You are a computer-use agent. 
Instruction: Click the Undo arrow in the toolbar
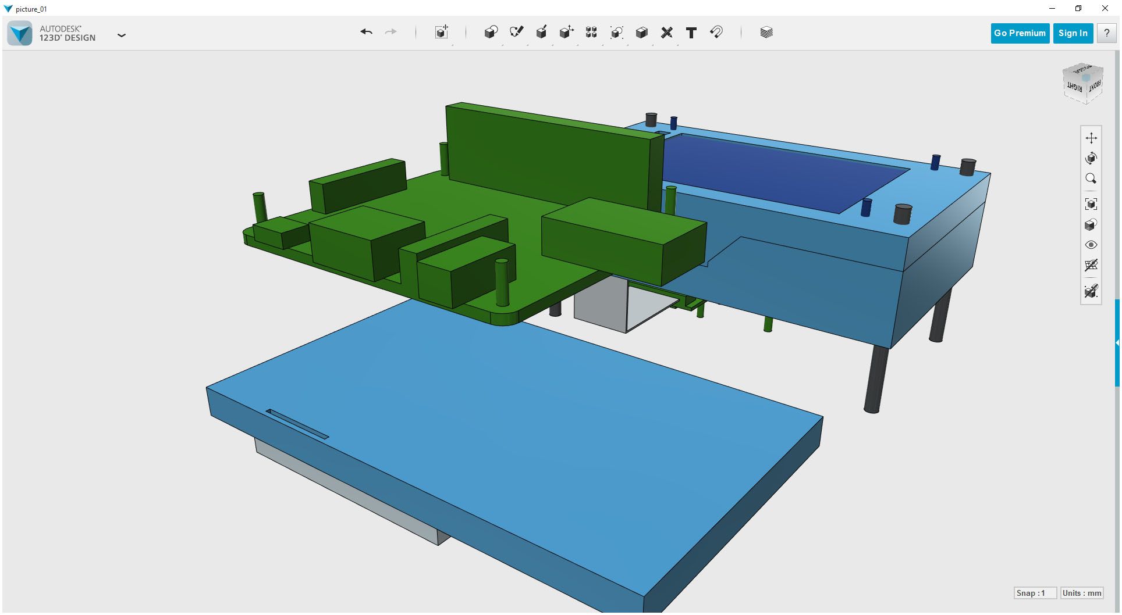click(x=366, y=33)
